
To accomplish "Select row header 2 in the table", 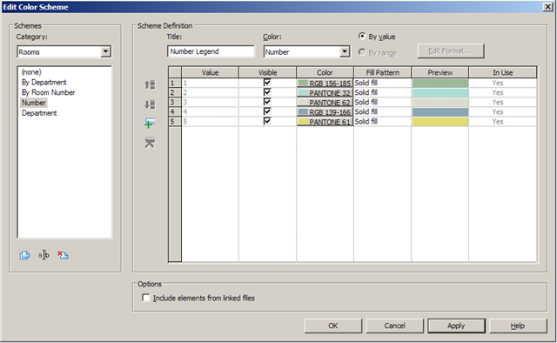I will 175,92.
